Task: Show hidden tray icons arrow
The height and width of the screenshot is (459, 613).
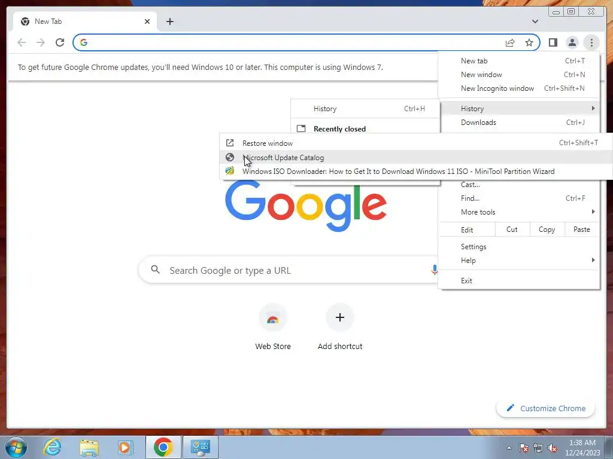Action: 509,448
